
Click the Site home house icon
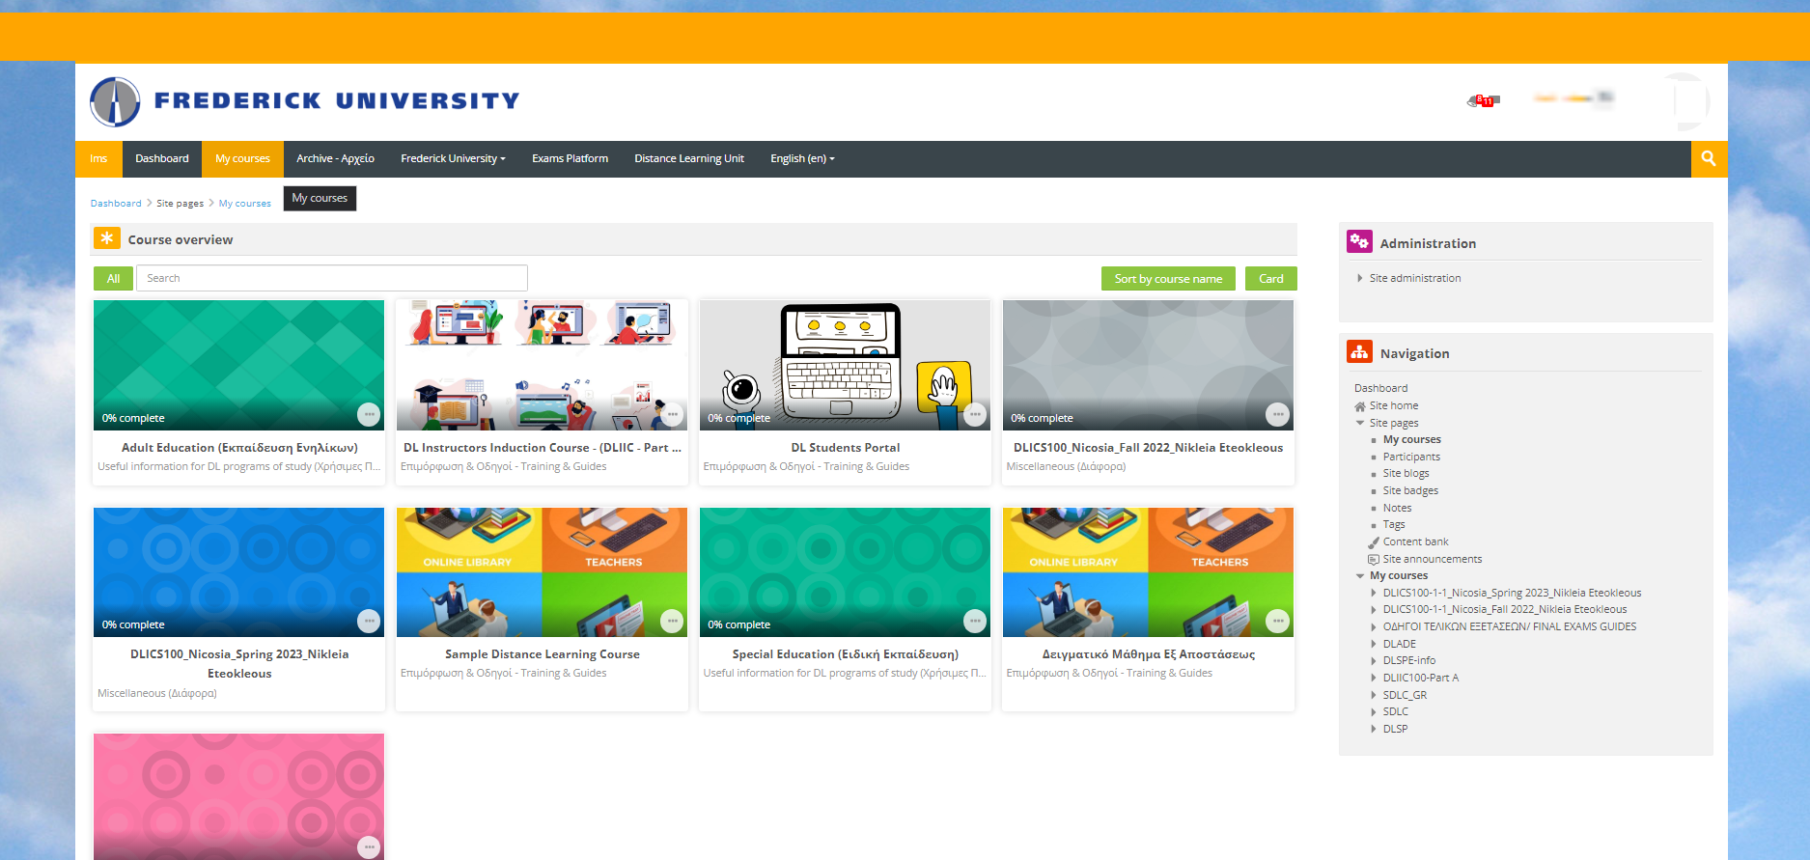pyautogui.click(x=1360, y=406)
